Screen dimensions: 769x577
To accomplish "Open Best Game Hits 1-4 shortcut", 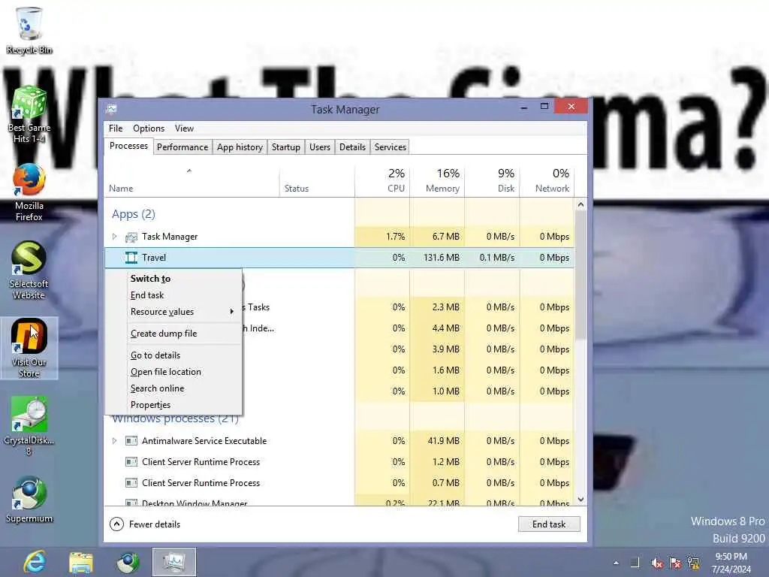I will 29,115.
